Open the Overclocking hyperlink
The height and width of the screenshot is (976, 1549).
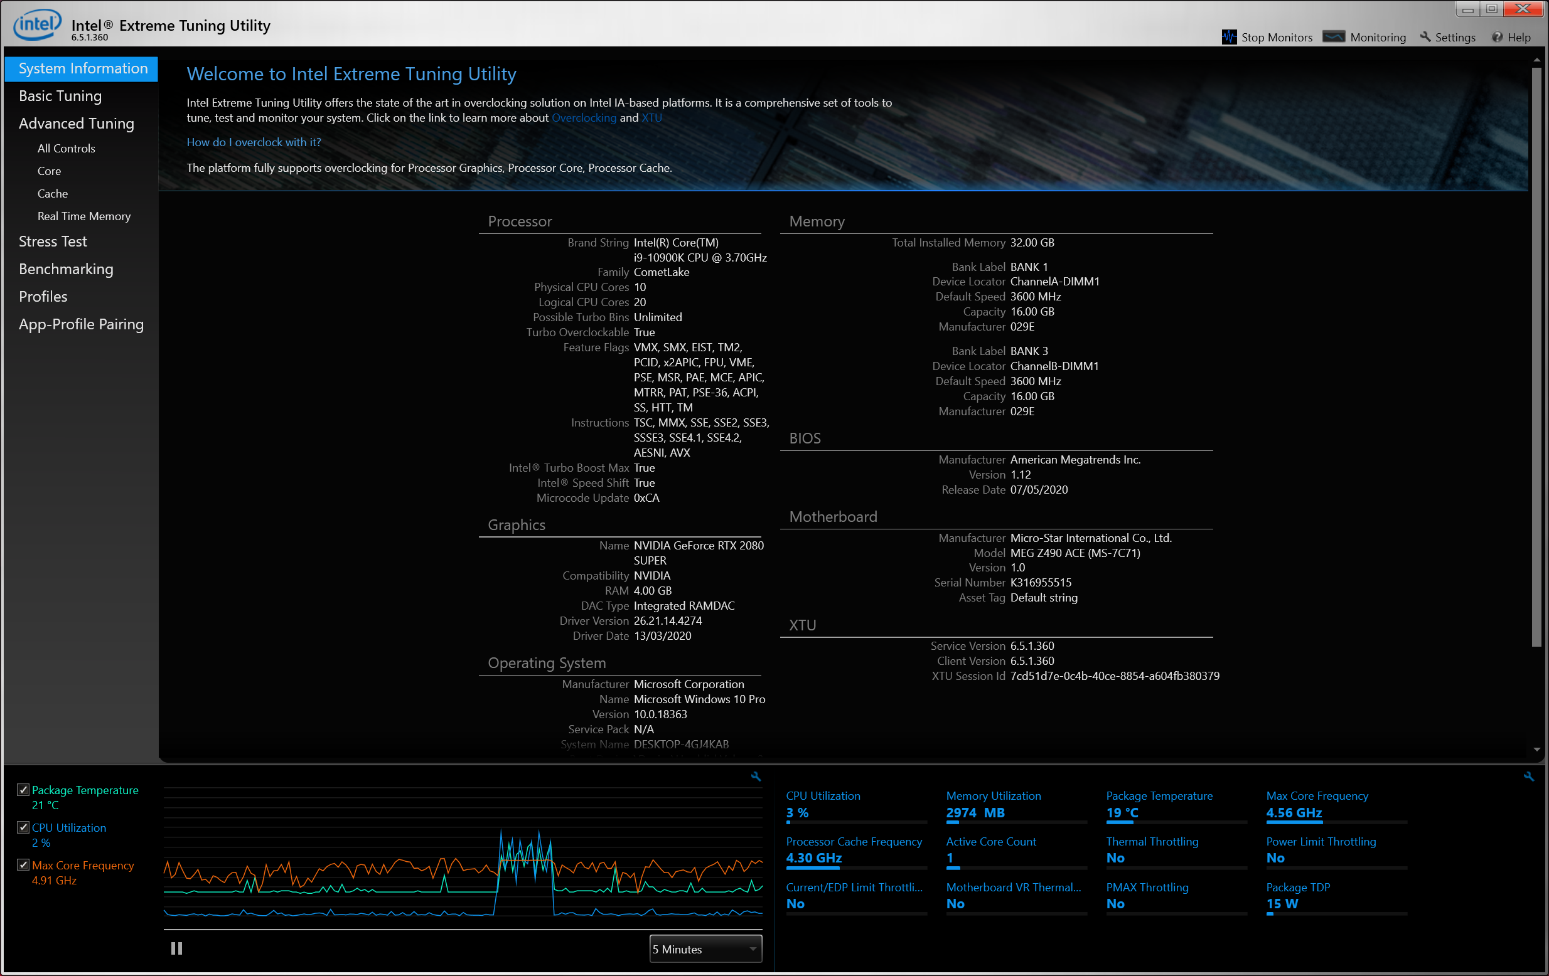point(584,118)
